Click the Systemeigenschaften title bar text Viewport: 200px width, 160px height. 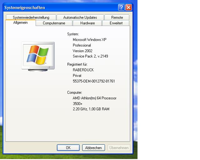(25, 7)
